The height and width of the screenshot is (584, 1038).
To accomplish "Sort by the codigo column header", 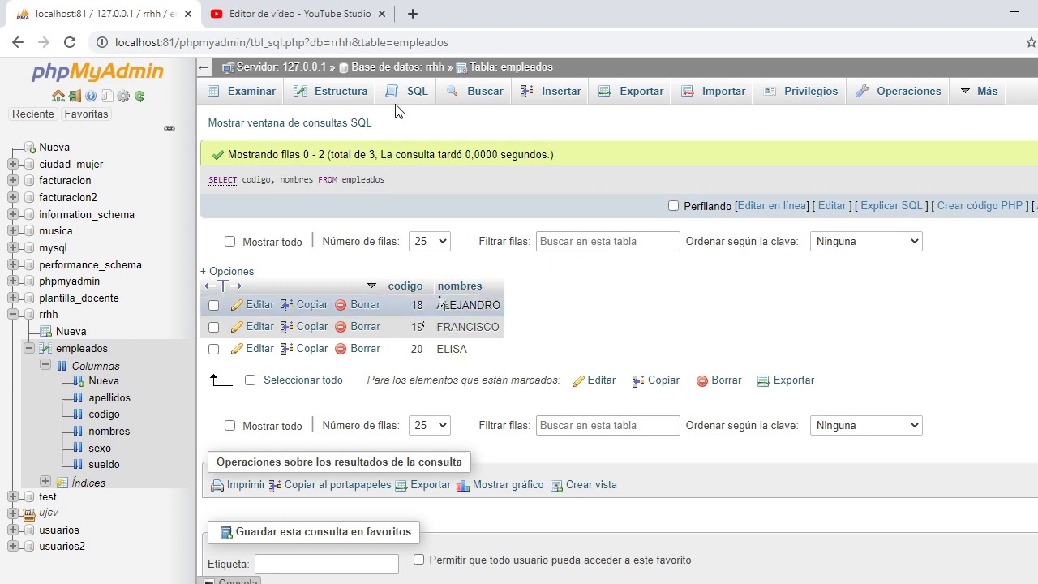I will 405,286.
